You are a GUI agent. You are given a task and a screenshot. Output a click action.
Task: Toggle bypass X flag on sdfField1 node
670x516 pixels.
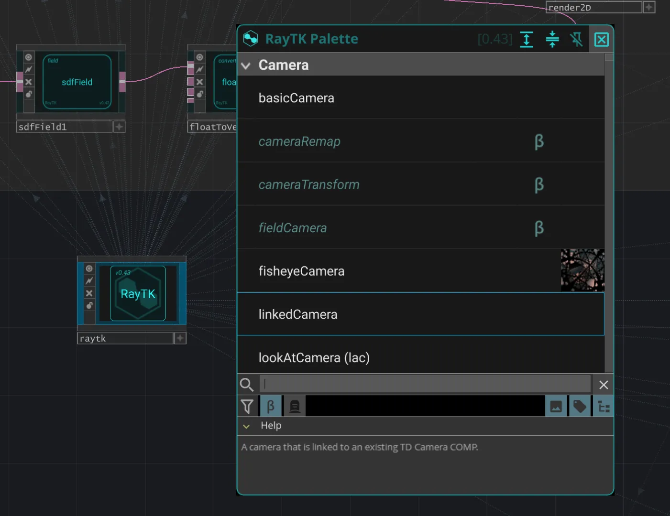29,82
